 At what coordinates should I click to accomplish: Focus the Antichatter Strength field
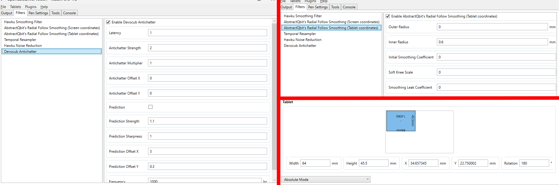pyautogui.click(x=207, y=48)
